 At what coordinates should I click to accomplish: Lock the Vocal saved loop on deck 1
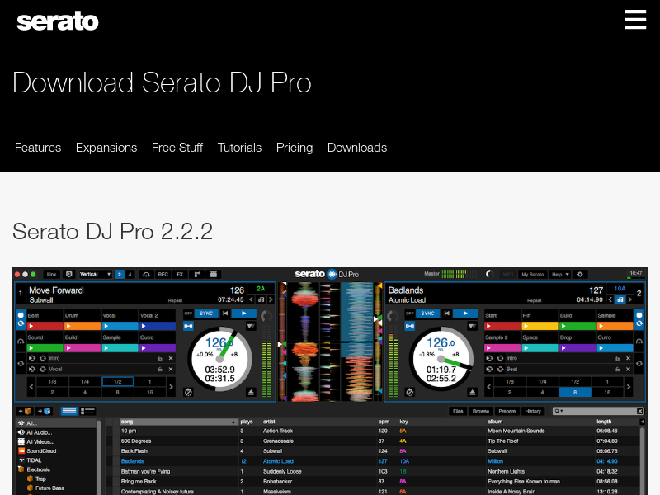(160, 369)
